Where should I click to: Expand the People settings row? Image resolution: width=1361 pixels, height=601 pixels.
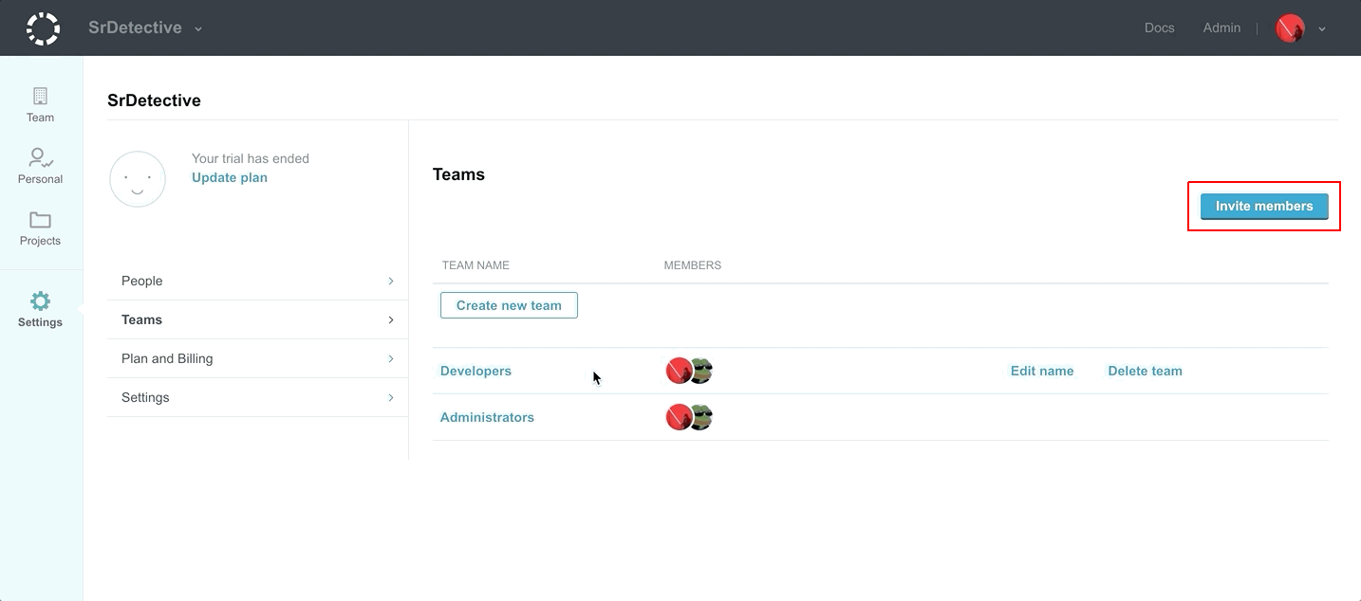tap(256, 281)
